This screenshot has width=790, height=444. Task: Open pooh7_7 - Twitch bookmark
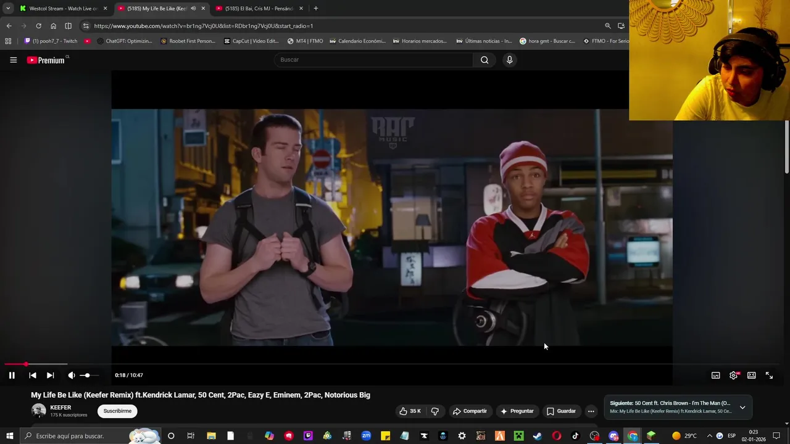coord(51,41)
